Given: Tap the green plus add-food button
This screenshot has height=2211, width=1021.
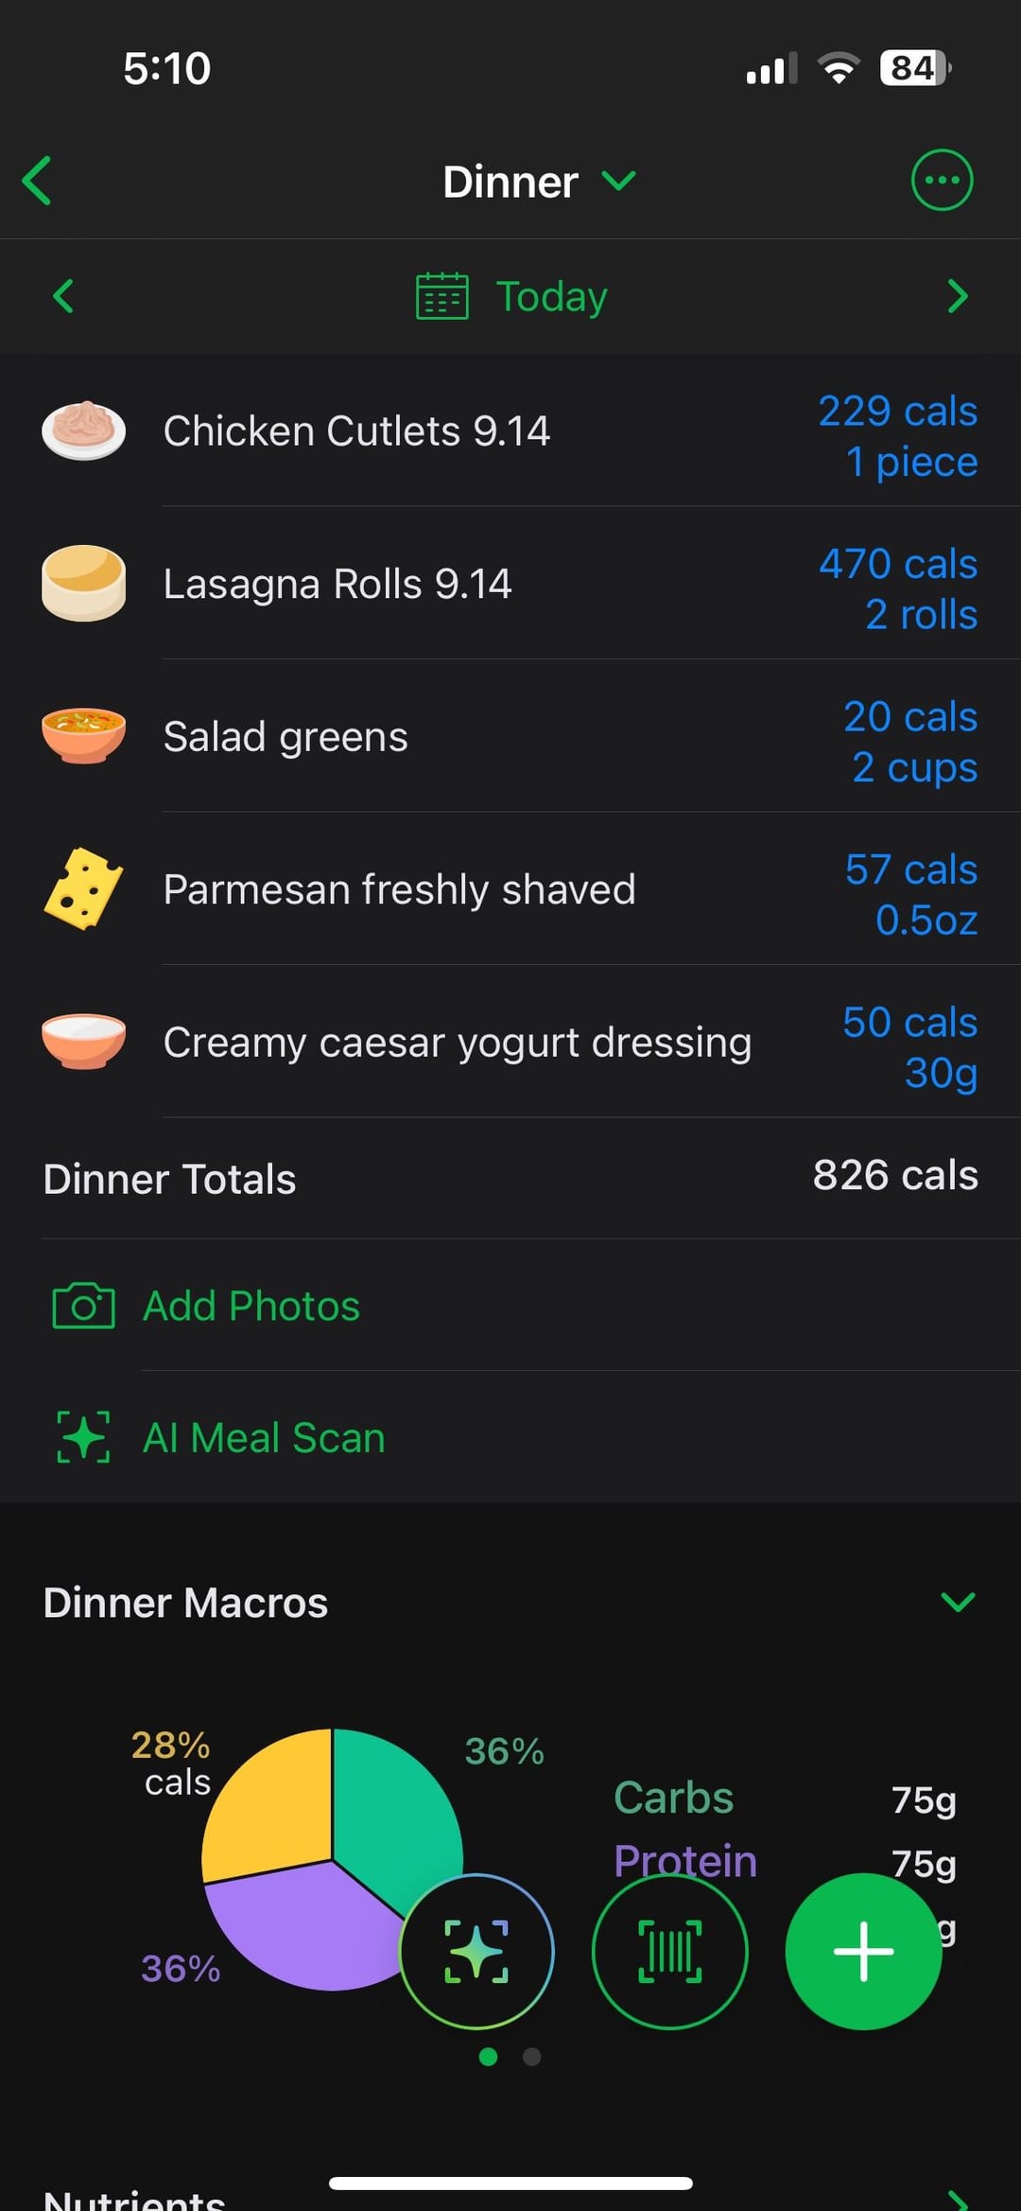Looking at the screenshot, I should click(x=863, y=1951).
